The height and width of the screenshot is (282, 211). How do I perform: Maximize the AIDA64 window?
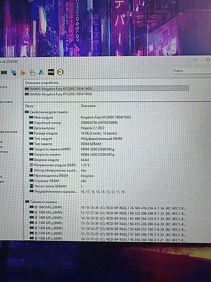click(x=208, y=59)
